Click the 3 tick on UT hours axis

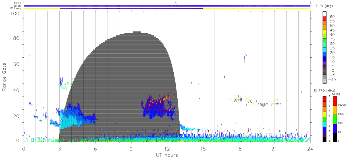pyautogui.click(x=59, y=149)
